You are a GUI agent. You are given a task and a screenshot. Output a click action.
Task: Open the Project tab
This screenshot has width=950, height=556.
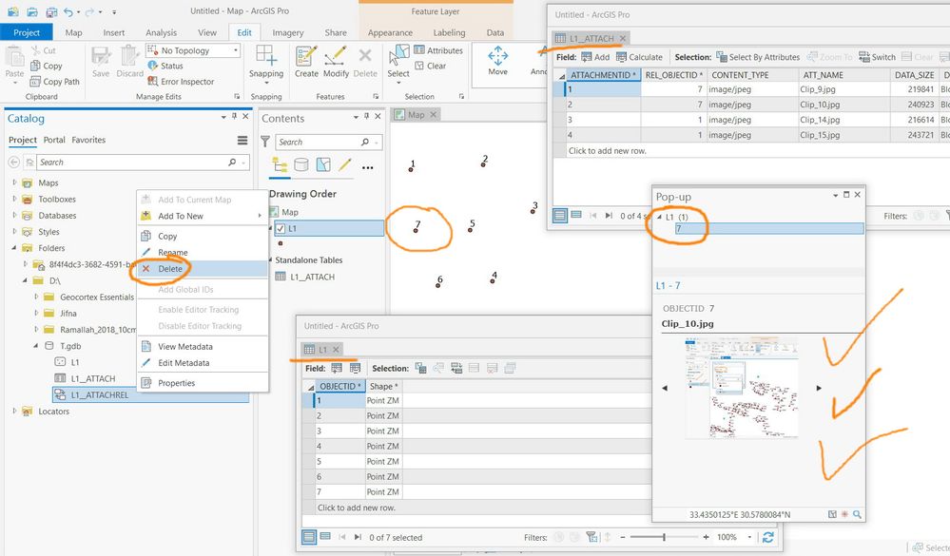(27, 32)
